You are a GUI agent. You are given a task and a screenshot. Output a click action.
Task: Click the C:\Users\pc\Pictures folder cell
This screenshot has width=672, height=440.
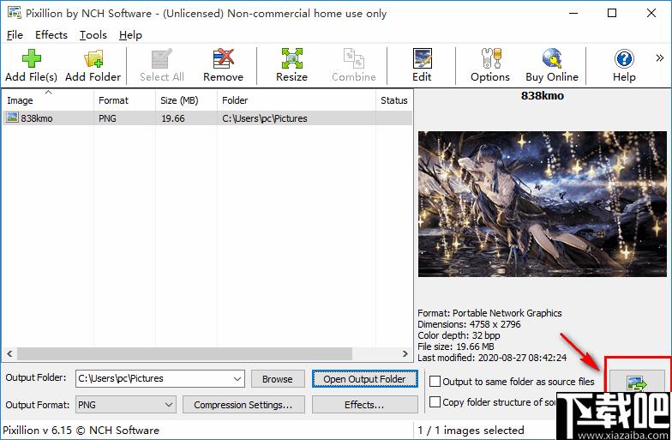pyautogui.click(x=264, y=118)
